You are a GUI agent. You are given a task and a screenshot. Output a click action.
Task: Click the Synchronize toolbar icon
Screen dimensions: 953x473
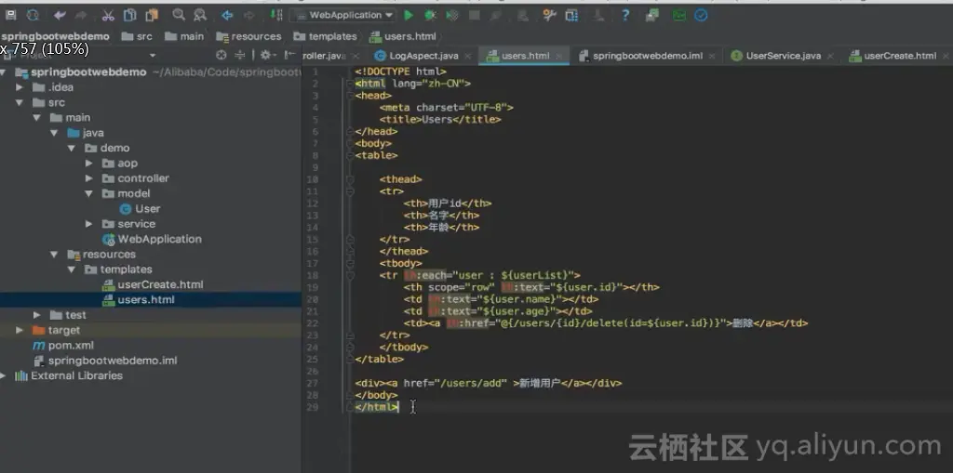[x=33, y=15]
